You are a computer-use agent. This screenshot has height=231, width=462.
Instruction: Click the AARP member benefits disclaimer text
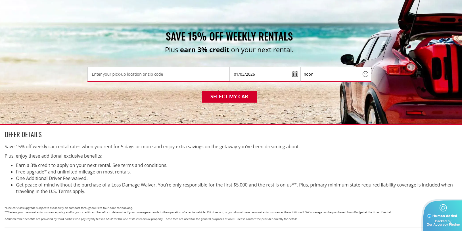(151, 219)
